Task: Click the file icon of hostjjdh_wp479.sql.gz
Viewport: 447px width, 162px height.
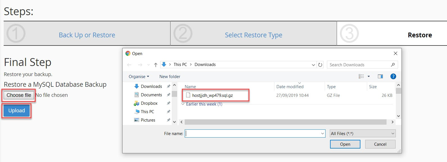Action: [x=188, y=95]
